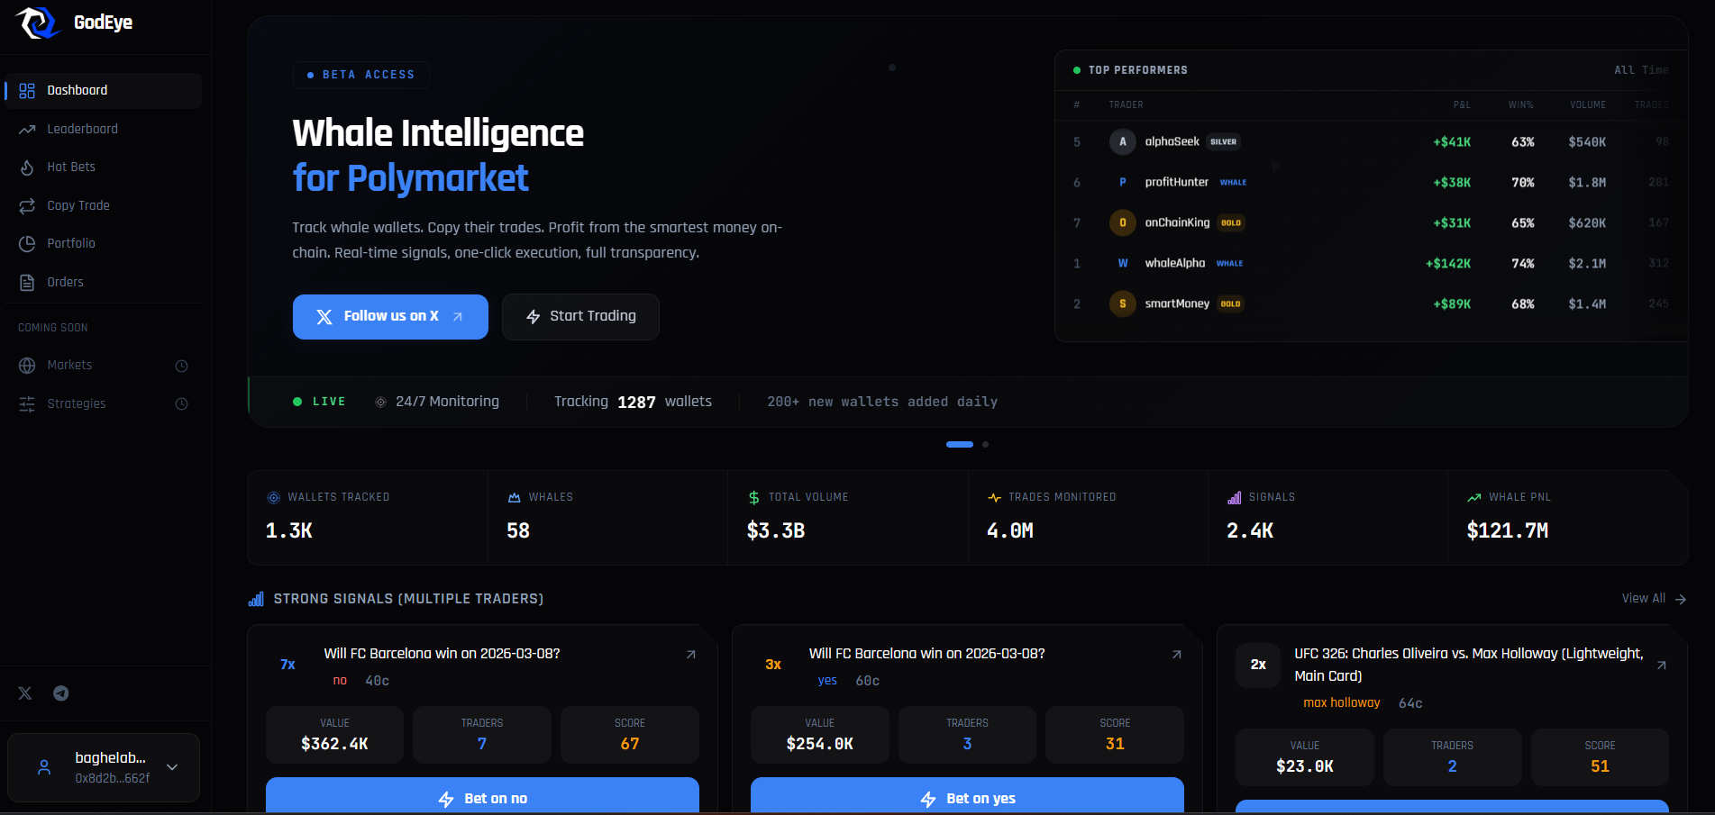Open the 3x FC Barcelona signal external link
1715x815 pixels.
click(x=1176, y=655)
